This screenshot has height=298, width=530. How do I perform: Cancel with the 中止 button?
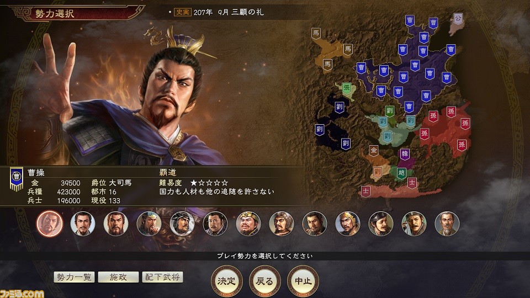pyautogui.click(x=303, y=281)
